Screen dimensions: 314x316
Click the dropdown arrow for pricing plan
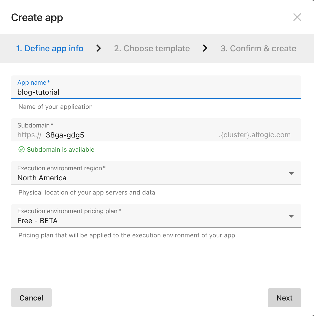(291, 216)
